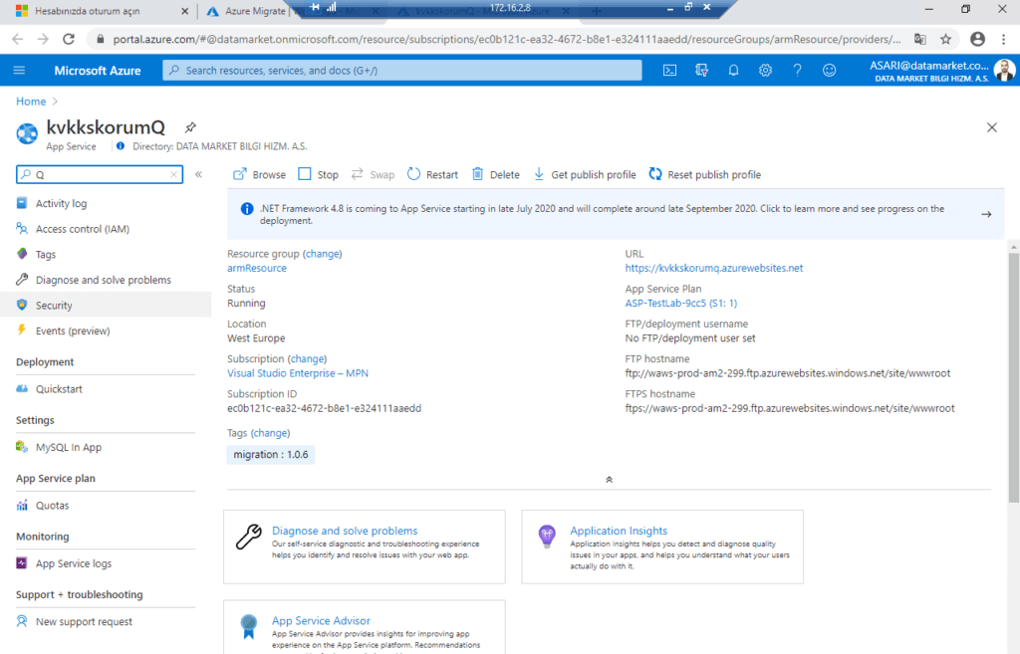Collapse the left resource menu
The height and width of the screenshot is (654, 1020).
198,174
